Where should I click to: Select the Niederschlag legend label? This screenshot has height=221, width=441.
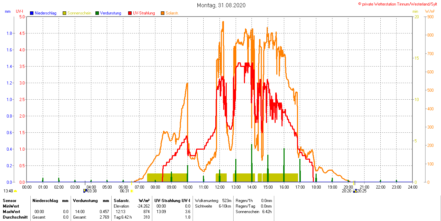(x=45, y=13)
